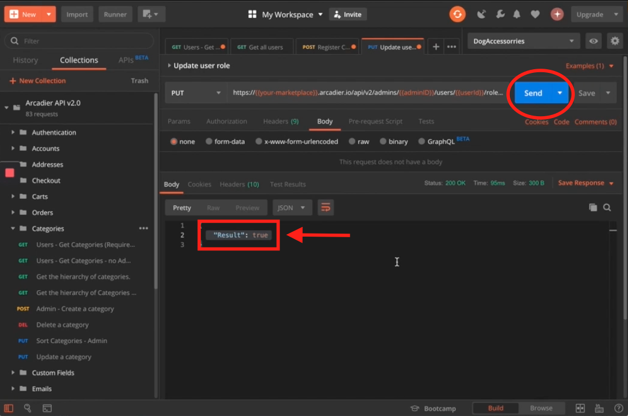Add a new request tab
Viewport: 628px width, 416px height.
436,47
